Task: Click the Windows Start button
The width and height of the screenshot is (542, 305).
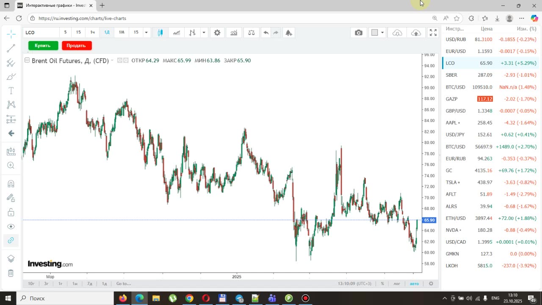Action: click(x=7, y=298)
